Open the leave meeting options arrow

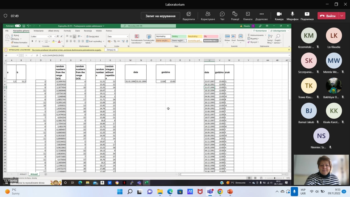[342, 16]
